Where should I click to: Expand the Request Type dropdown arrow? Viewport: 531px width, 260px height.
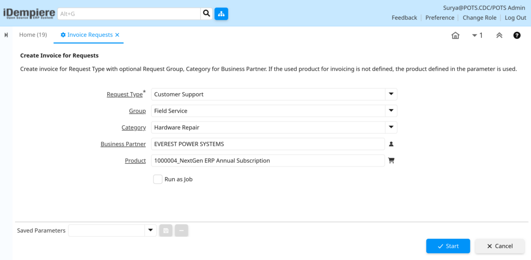pos(391,94)
